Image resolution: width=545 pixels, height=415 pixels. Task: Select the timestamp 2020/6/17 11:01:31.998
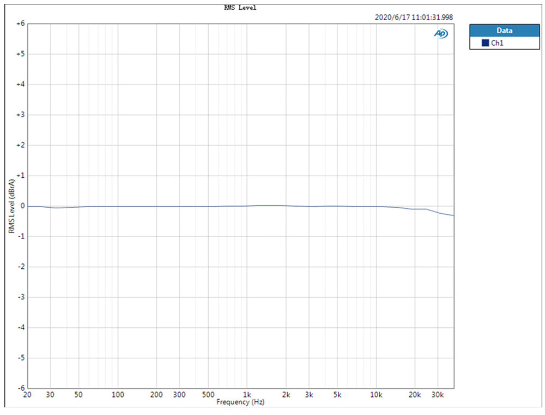pos(414,17)
